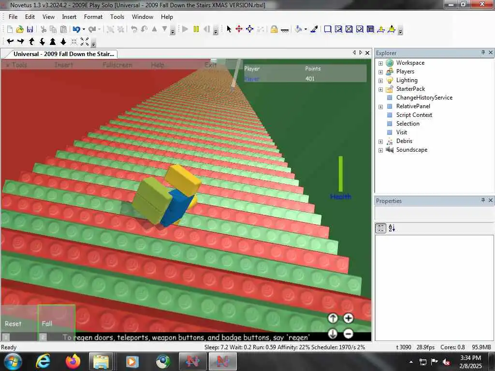Click the yellow Lock padlock tool
The width and height of the screenshot is (495, 371).
pos(274,29)
